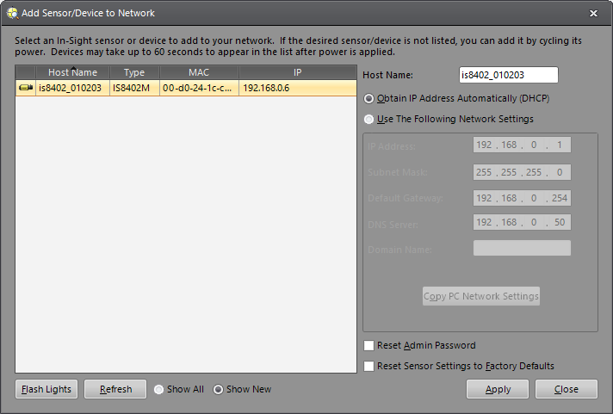Click the Close button at bottom right
Screen dimensions: 613x414
pyautogui.click(x=566, y=389)
